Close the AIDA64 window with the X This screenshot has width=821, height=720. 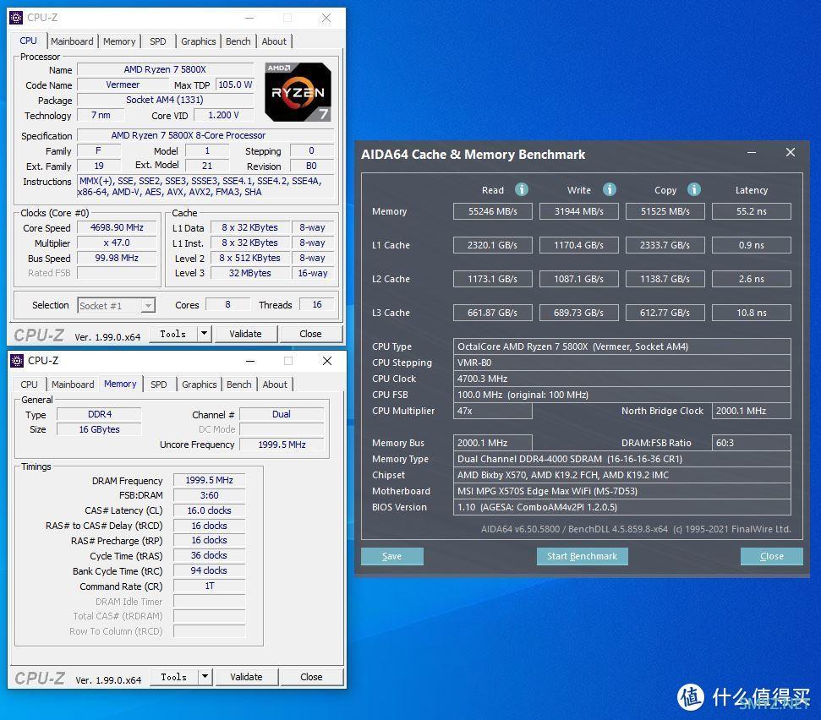click(x=791, y=152)
